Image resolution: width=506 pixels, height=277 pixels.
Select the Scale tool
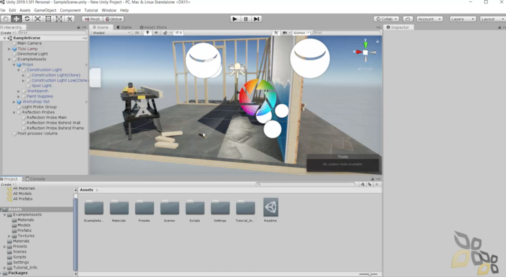[x=38, y=19]
